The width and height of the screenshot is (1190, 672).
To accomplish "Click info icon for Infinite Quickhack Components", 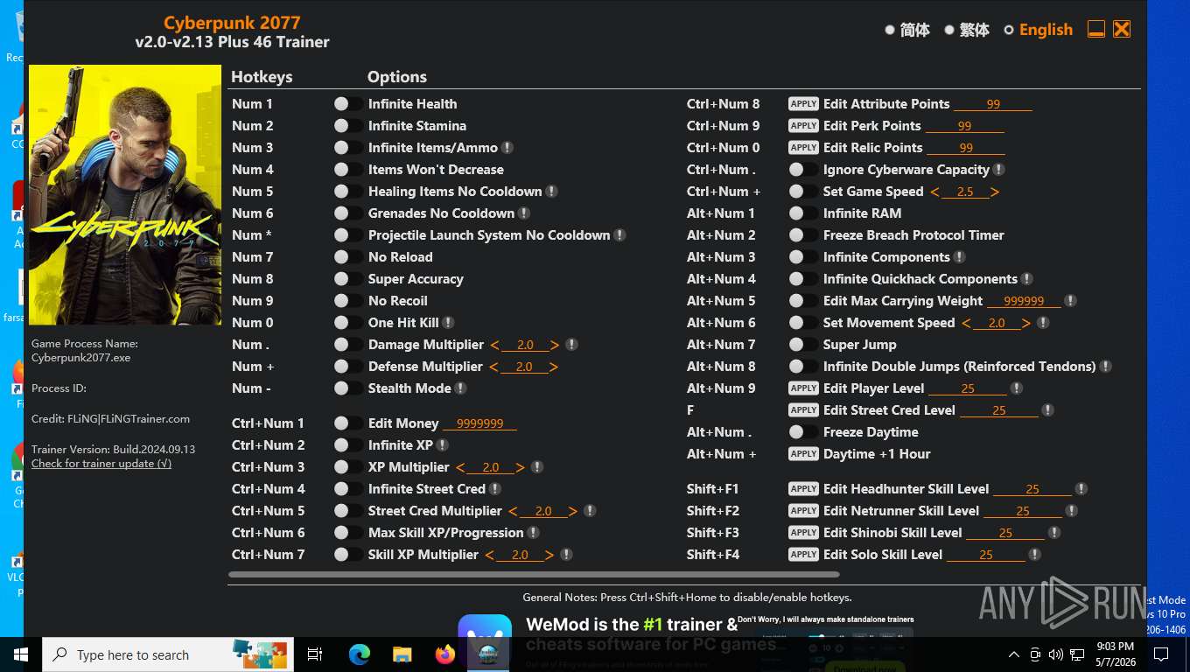I will pyautogui.click(x=1027, y=279).
